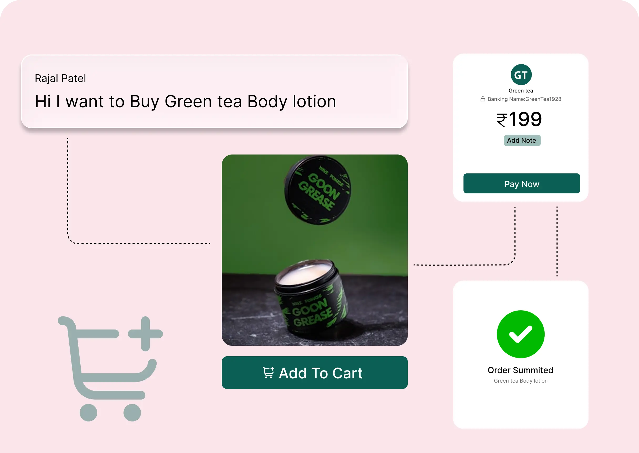Image resolution: width=639 pixels, height=453 pixels.
Task: Click the Add Note button
Action: [x=522, y=141]
